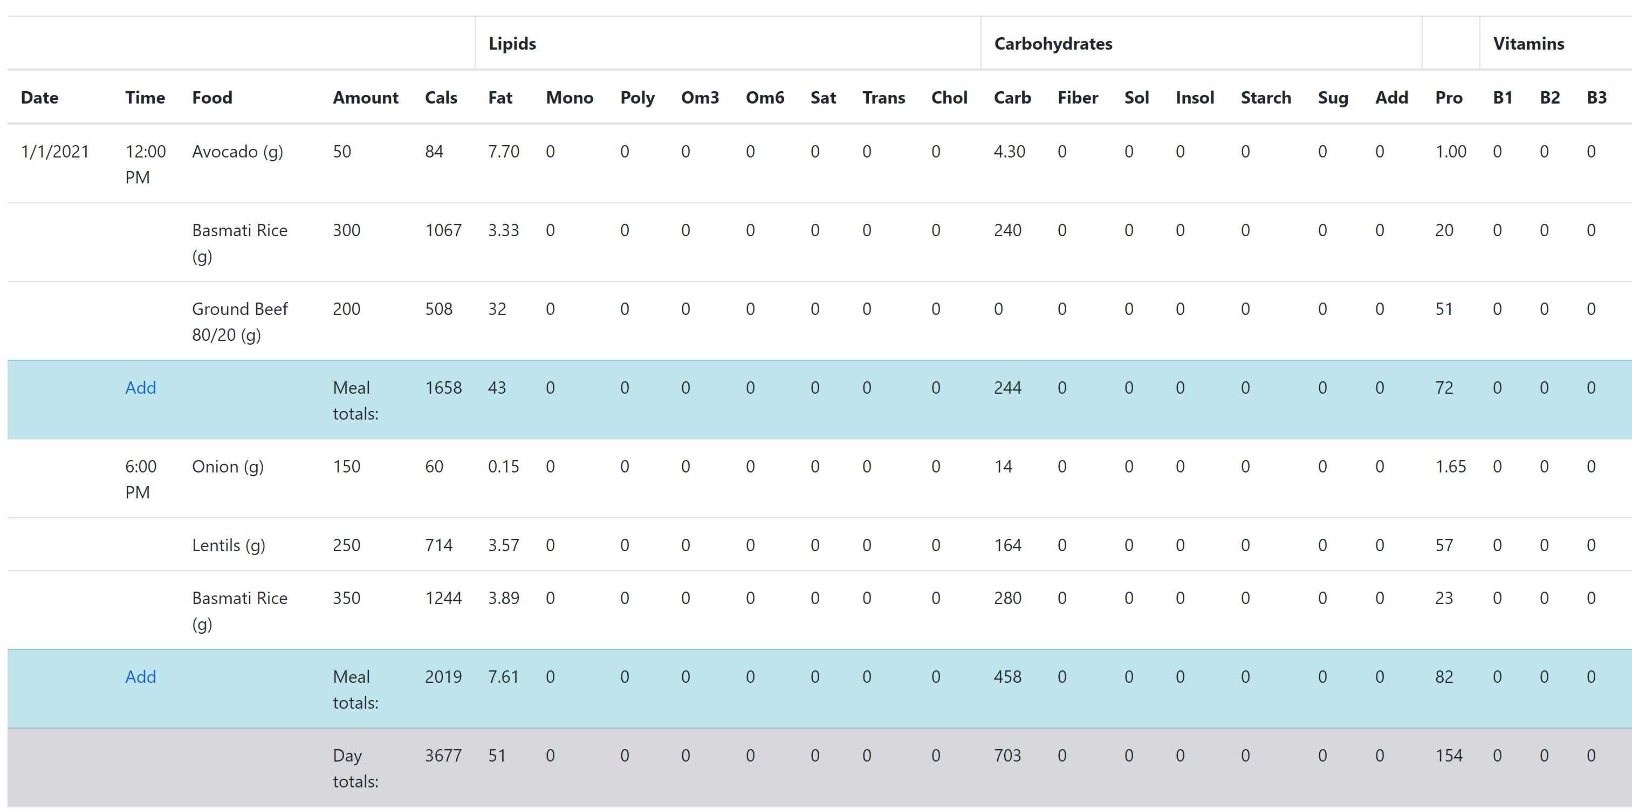The height and width of the screenshot is (809, 1632).
Task: Click the Add link for the 6:00 PM meal
Action: tap(141, 677)
